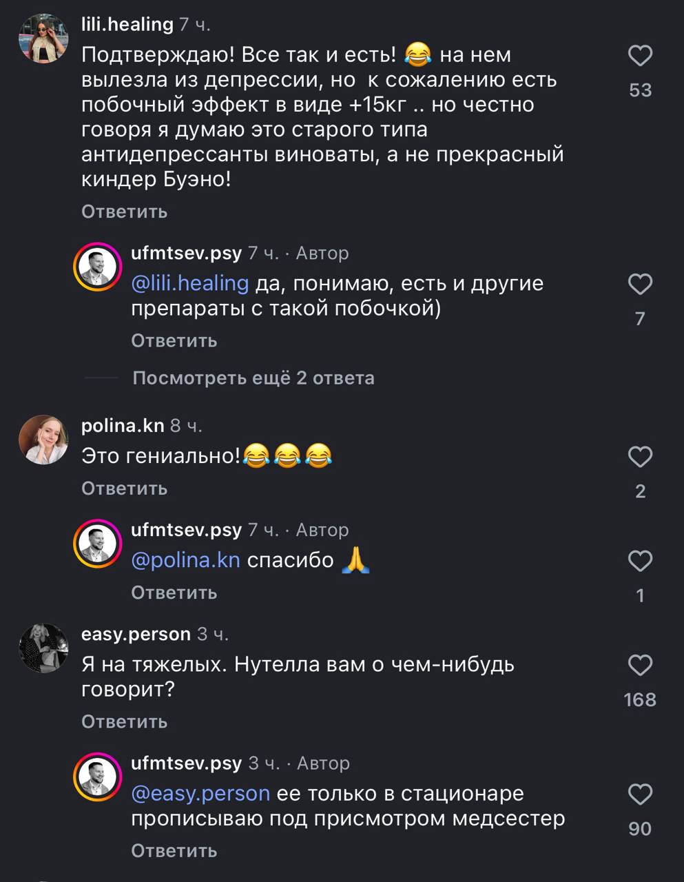Like ufmtsev.psy's reply about стационар
The width and height of the screenshot is (684, 882).
(640, 794)
